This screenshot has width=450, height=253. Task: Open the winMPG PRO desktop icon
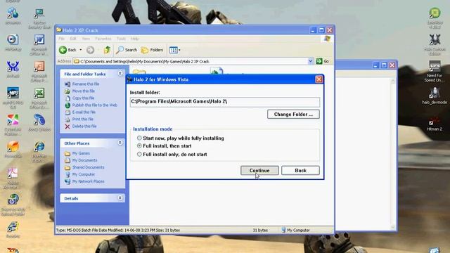point(13,98)
